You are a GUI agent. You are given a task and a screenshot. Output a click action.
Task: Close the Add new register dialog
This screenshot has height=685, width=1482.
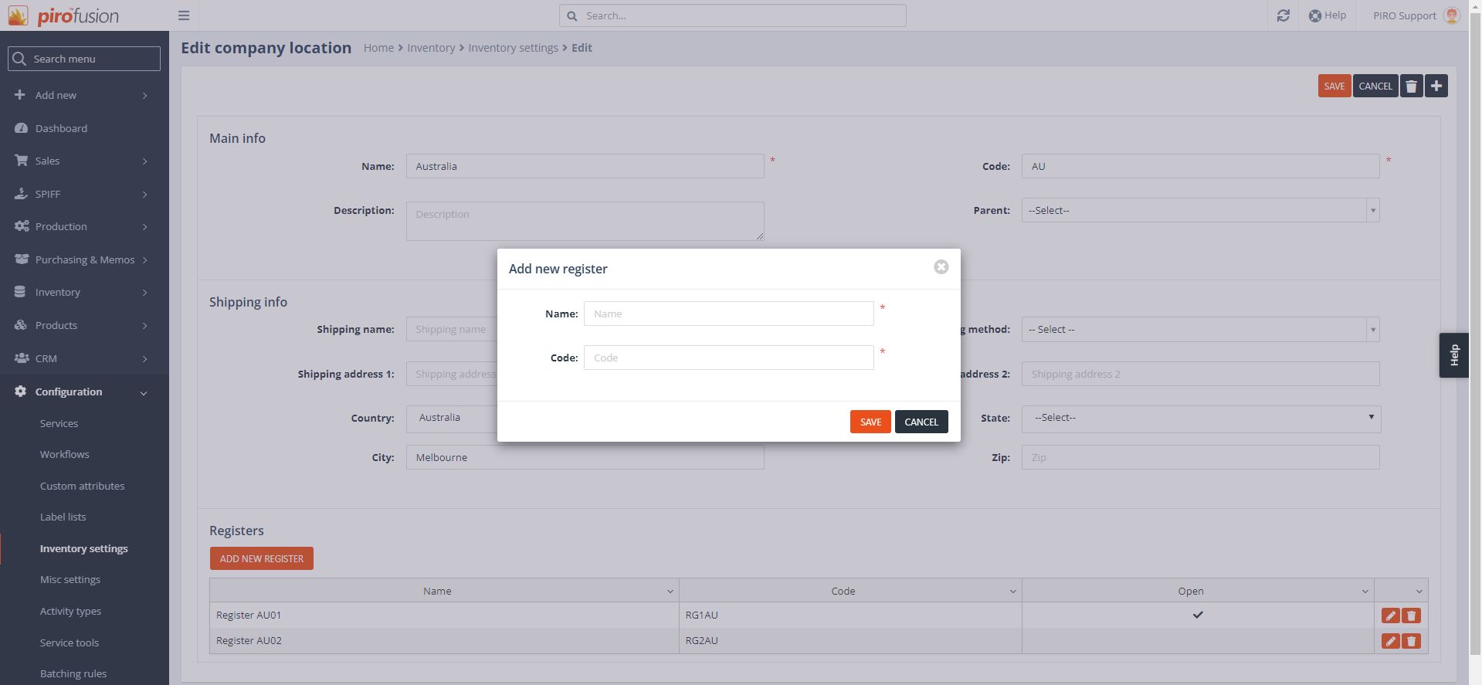[x=941, y=267]
